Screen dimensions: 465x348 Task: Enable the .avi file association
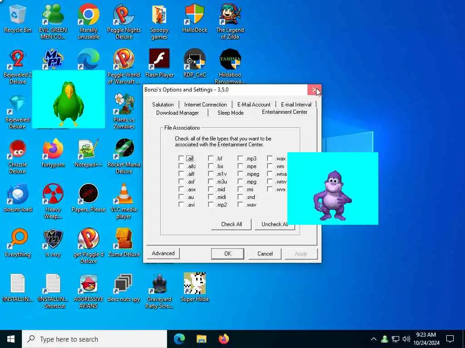[181, 204]
